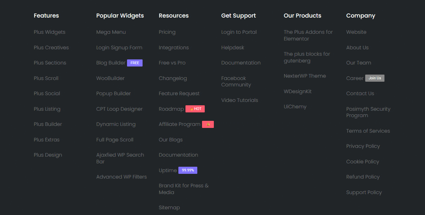Open the Brand Kit for Press & Media

[183, 189]
